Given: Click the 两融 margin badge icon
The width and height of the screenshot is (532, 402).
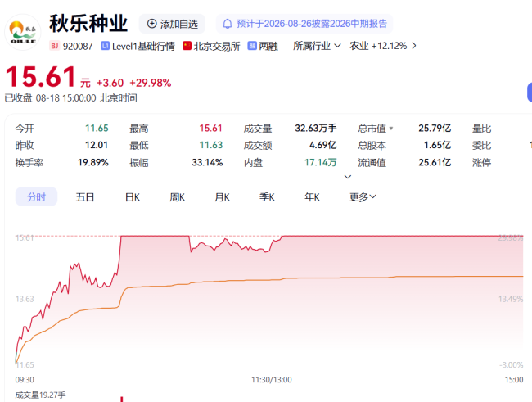Looking at the screenshot, I should [x=252, y=46].
